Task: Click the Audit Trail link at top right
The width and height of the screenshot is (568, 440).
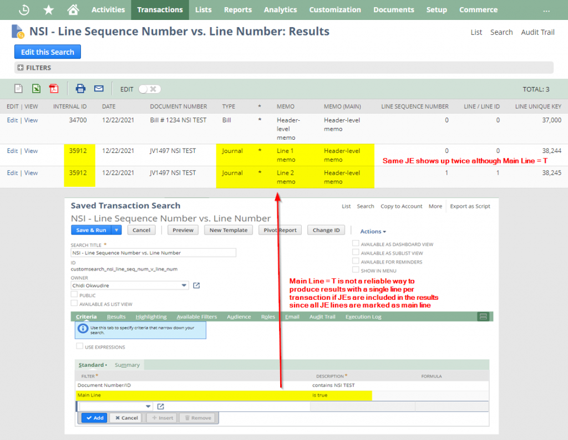Action: pos(537,32)
